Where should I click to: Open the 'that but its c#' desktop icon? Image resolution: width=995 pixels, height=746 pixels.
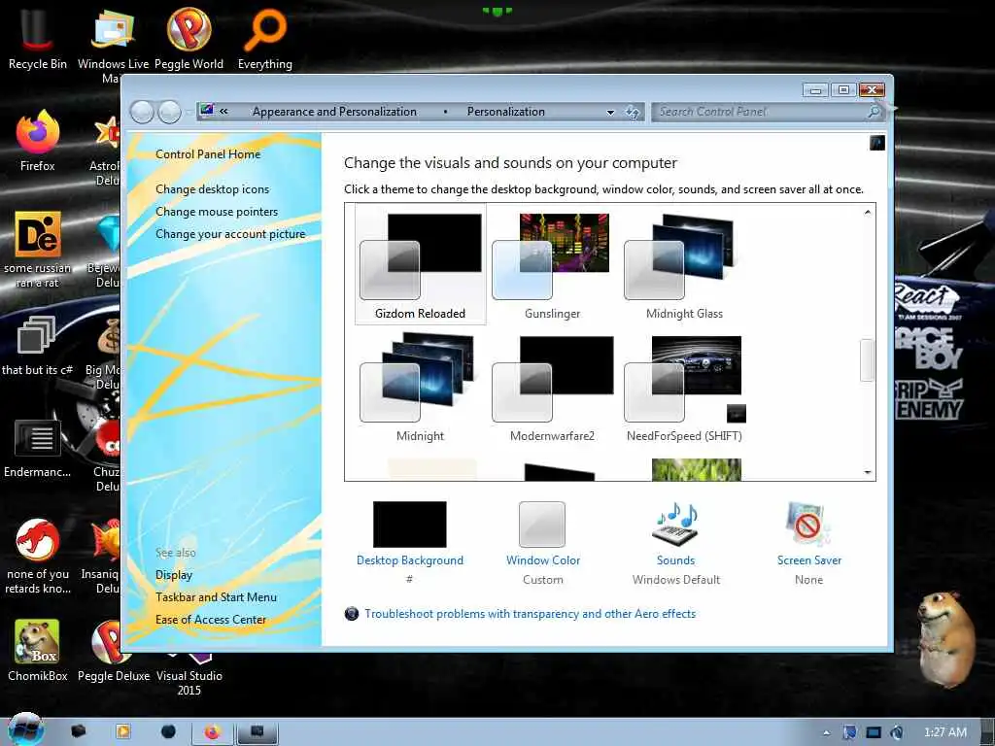38,345
